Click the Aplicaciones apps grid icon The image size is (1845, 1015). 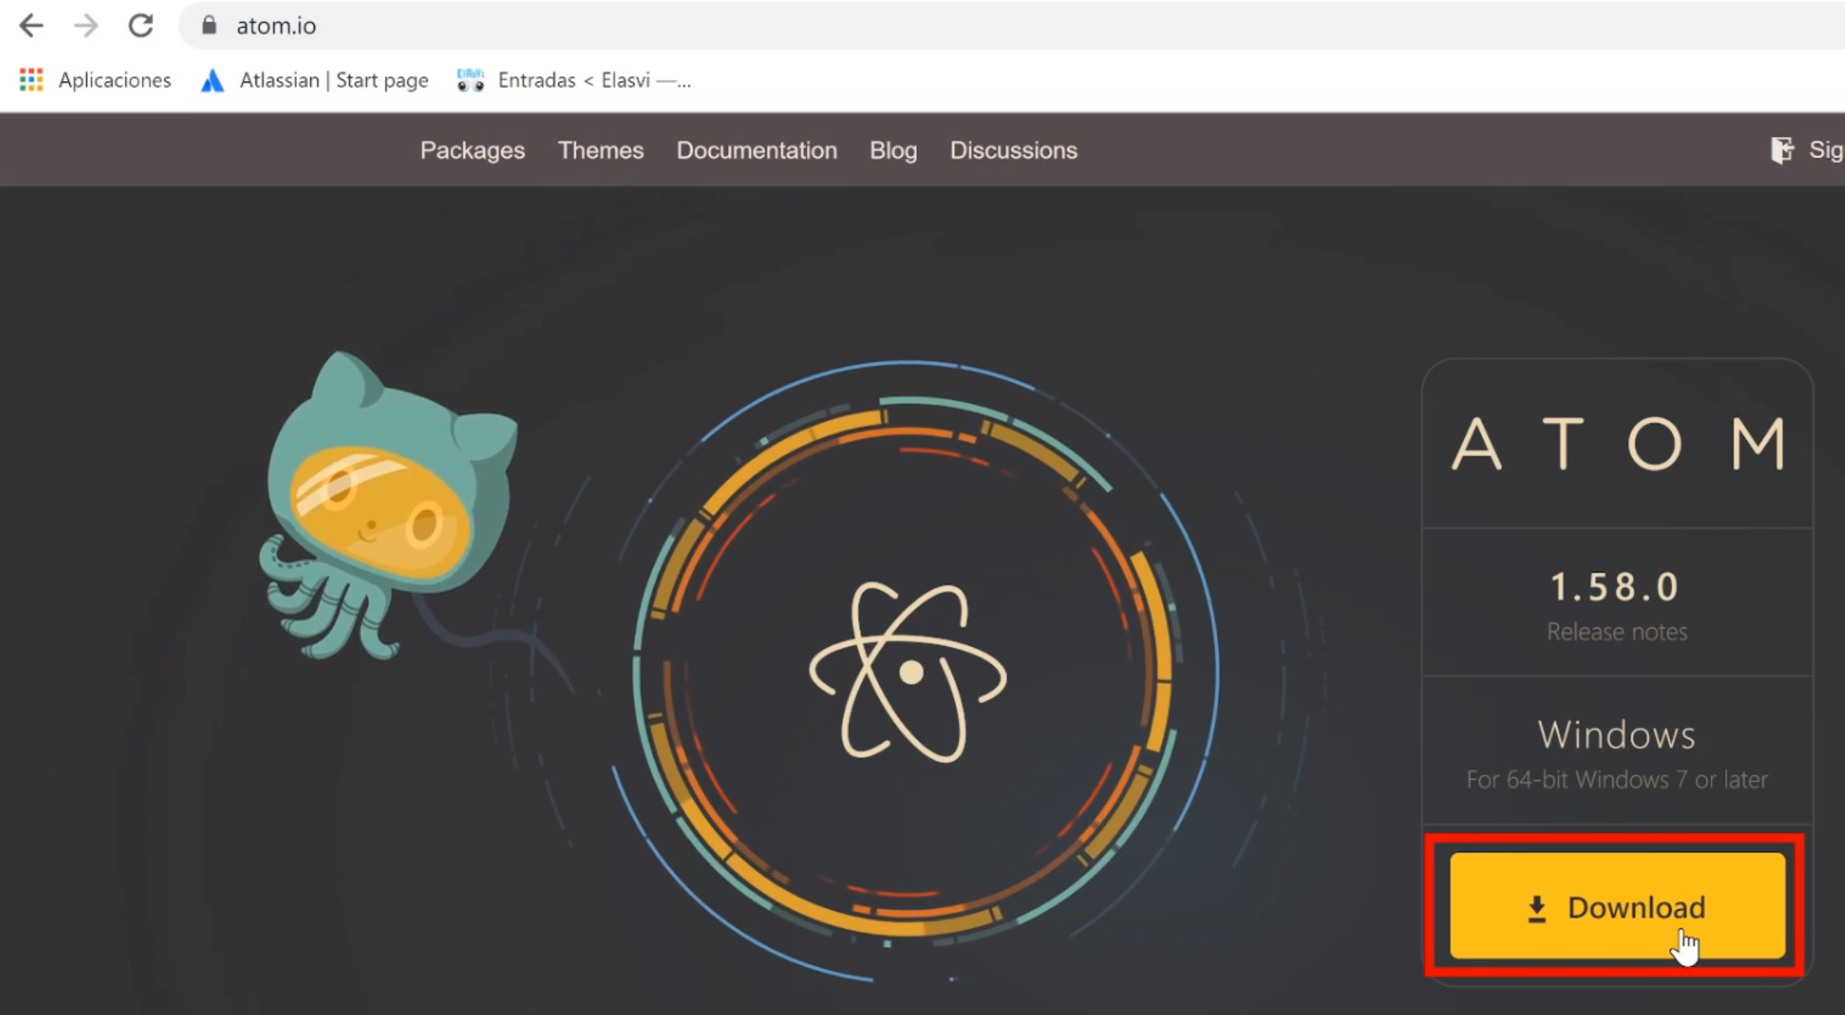click(x=32, y=78)
